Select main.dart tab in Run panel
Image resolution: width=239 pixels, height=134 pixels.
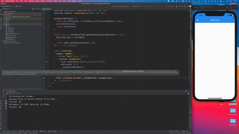[x=11, y=91]
